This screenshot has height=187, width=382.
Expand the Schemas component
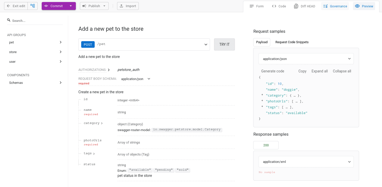click(35, 83)
